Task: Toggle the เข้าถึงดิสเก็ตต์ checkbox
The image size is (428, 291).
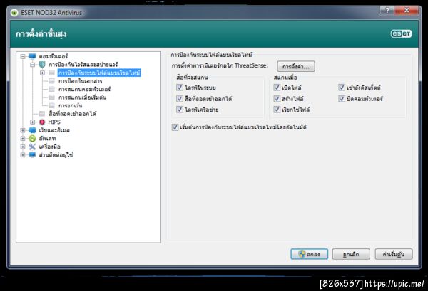Action: click(342, 88)
